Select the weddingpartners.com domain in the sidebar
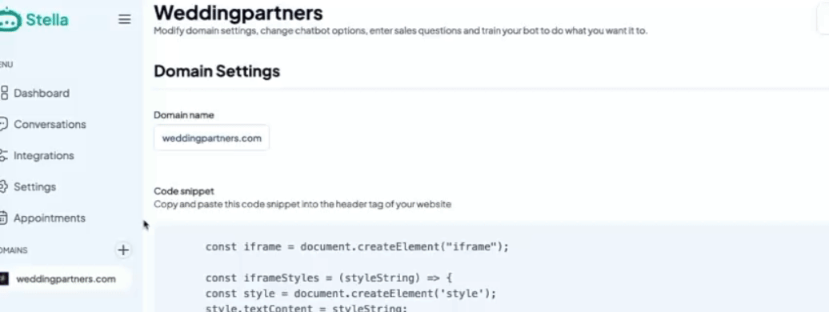Screen dimensions: 829x312 pyautogui.click(x=66, y=278)
